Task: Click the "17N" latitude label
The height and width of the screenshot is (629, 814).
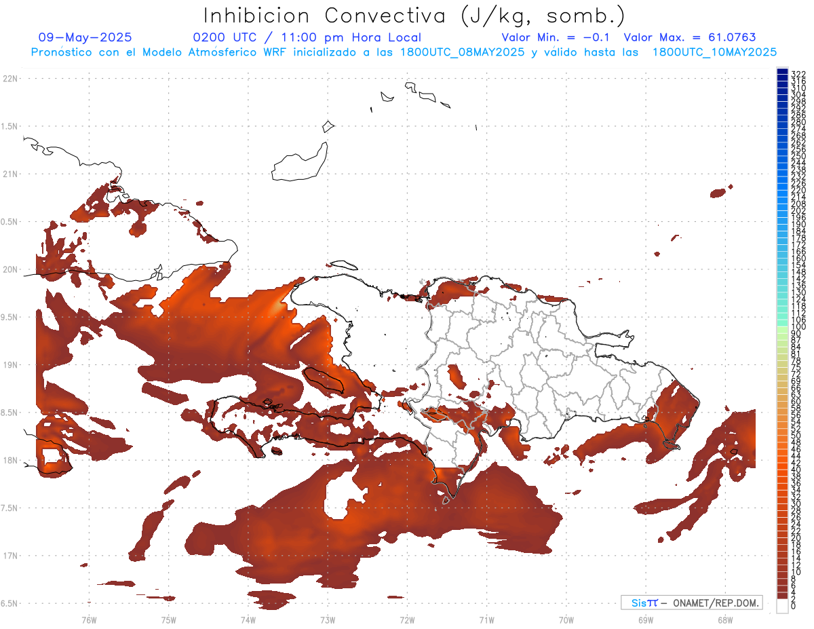Action: [12, 556]
